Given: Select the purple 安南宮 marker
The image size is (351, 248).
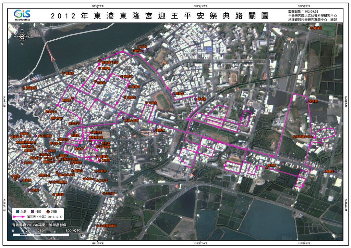Looking at the screenshot, I should pos(22,163).
